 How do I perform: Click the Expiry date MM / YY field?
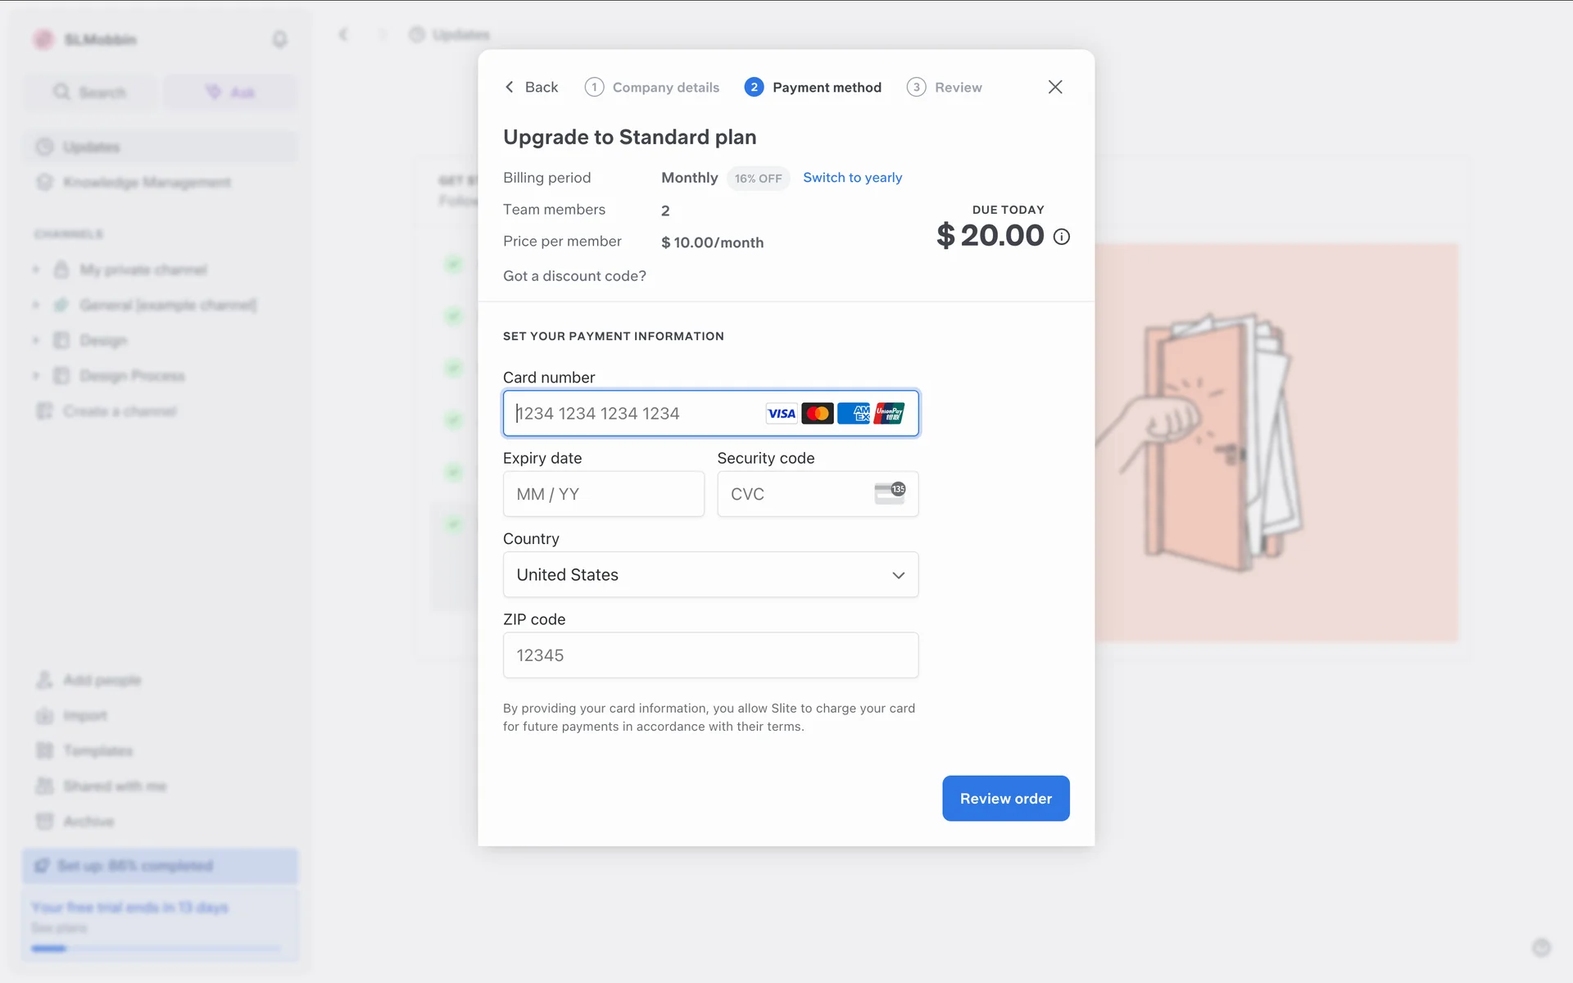coord(603,494)
